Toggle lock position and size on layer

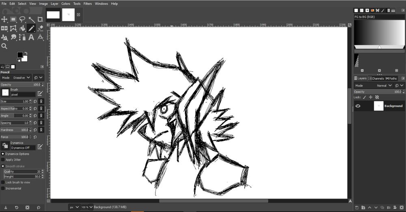[x=371, y=97]
